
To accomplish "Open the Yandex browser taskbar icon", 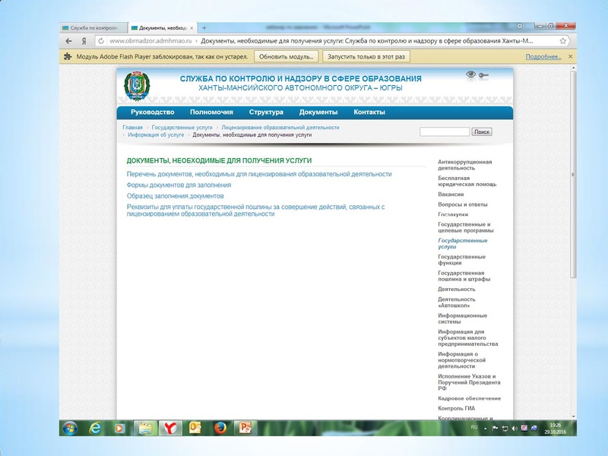I will pyautogui.click(x=169, y=427).
